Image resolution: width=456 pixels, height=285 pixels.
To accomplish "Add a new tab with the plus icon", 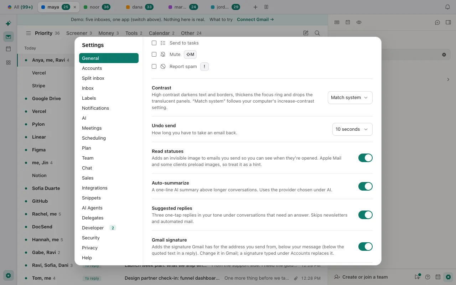I will [255, 7].
